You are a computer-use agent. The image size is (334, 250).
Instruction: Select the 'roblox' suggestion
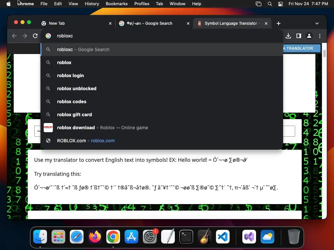pyautogui.click(x=162, y=62)
